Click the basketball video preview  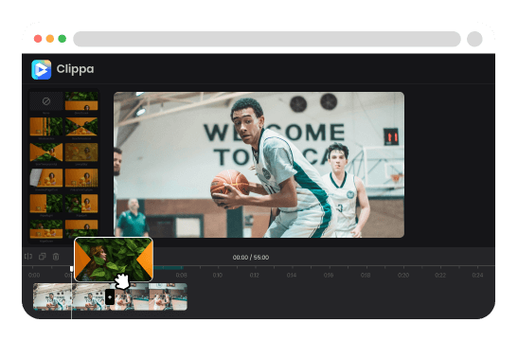click(259, 165)
